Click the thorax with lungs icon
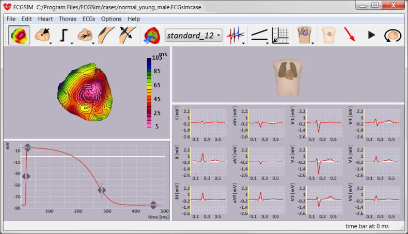 (304, 35)
